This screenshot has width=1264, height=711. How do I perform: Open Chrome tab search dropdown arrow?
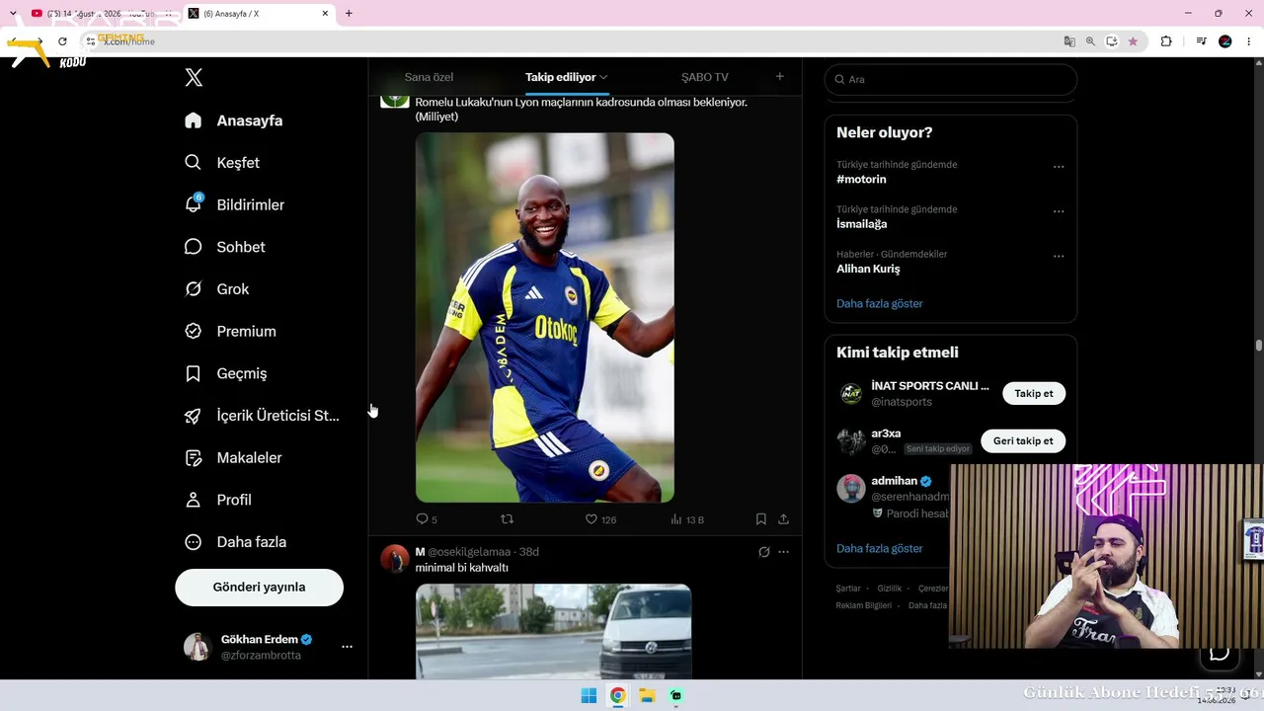pyautogui.click(x=13, y=14)
